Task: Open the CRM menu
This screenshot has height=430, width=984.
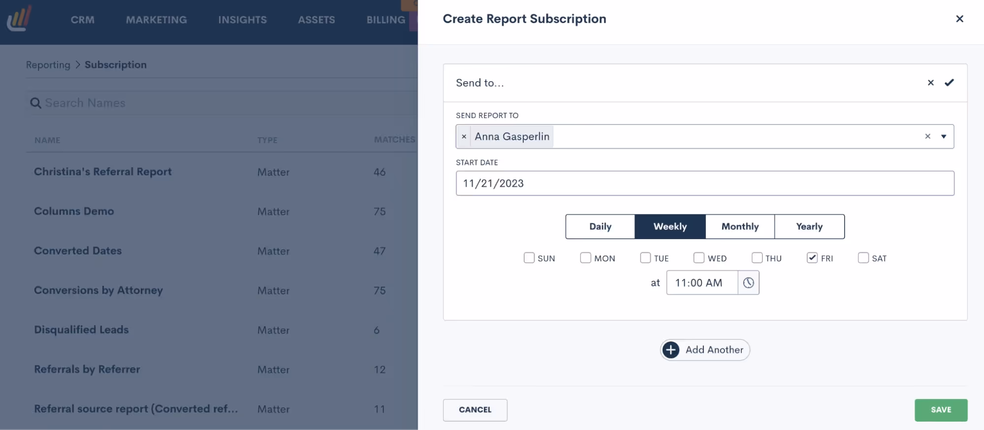Action: (x=82, y=20)
